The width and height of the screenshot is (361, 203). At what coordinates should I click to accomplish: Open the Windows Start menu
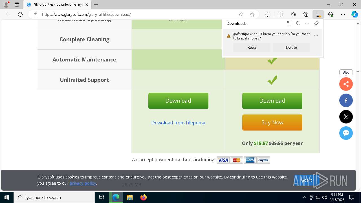(x=7, y=197)
